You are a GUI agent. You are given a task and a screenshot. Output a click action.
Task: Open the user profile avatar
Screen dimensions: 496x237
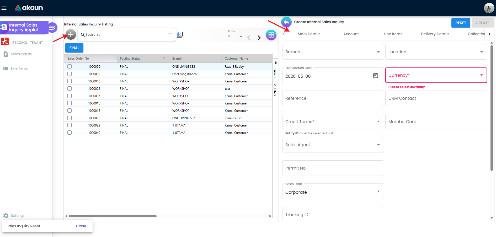pos(489,8)
